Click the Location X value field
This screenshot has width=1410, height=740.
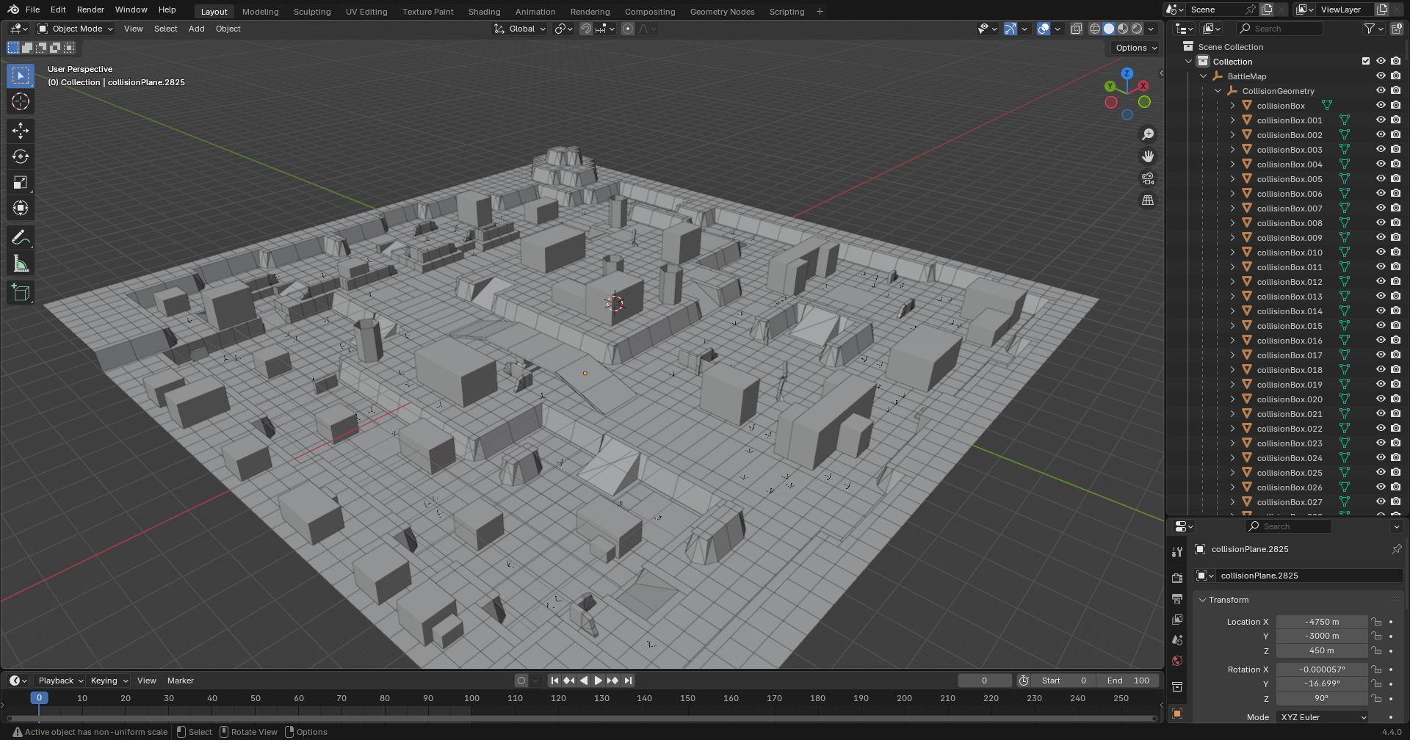(1321, 622)
